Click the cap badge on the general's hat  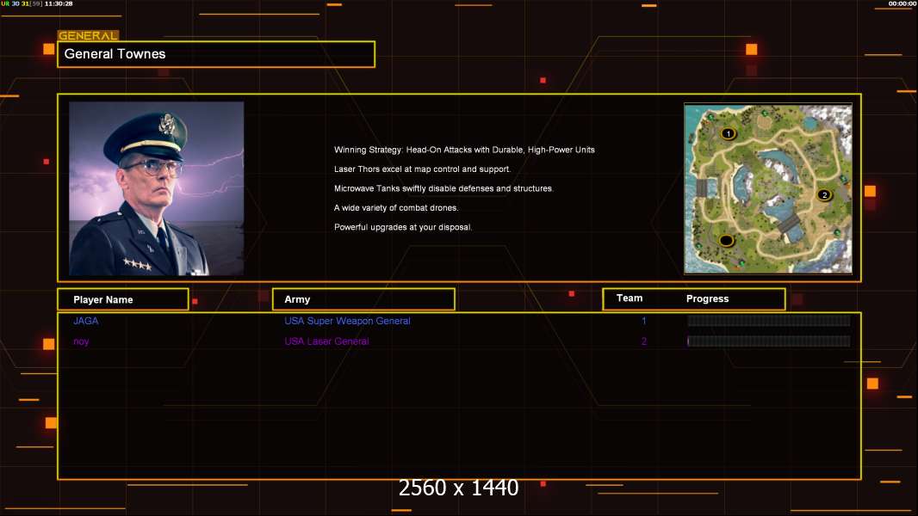click(166, 126)
